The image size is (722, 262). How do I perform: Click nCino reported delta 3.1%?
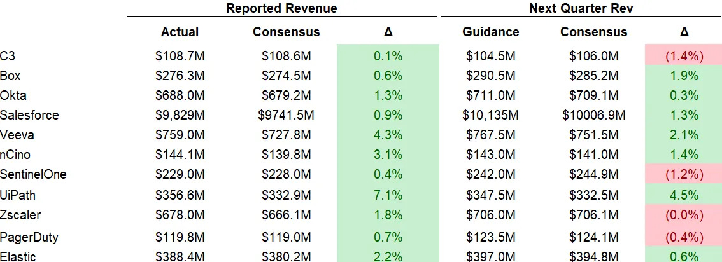(388, 155)
